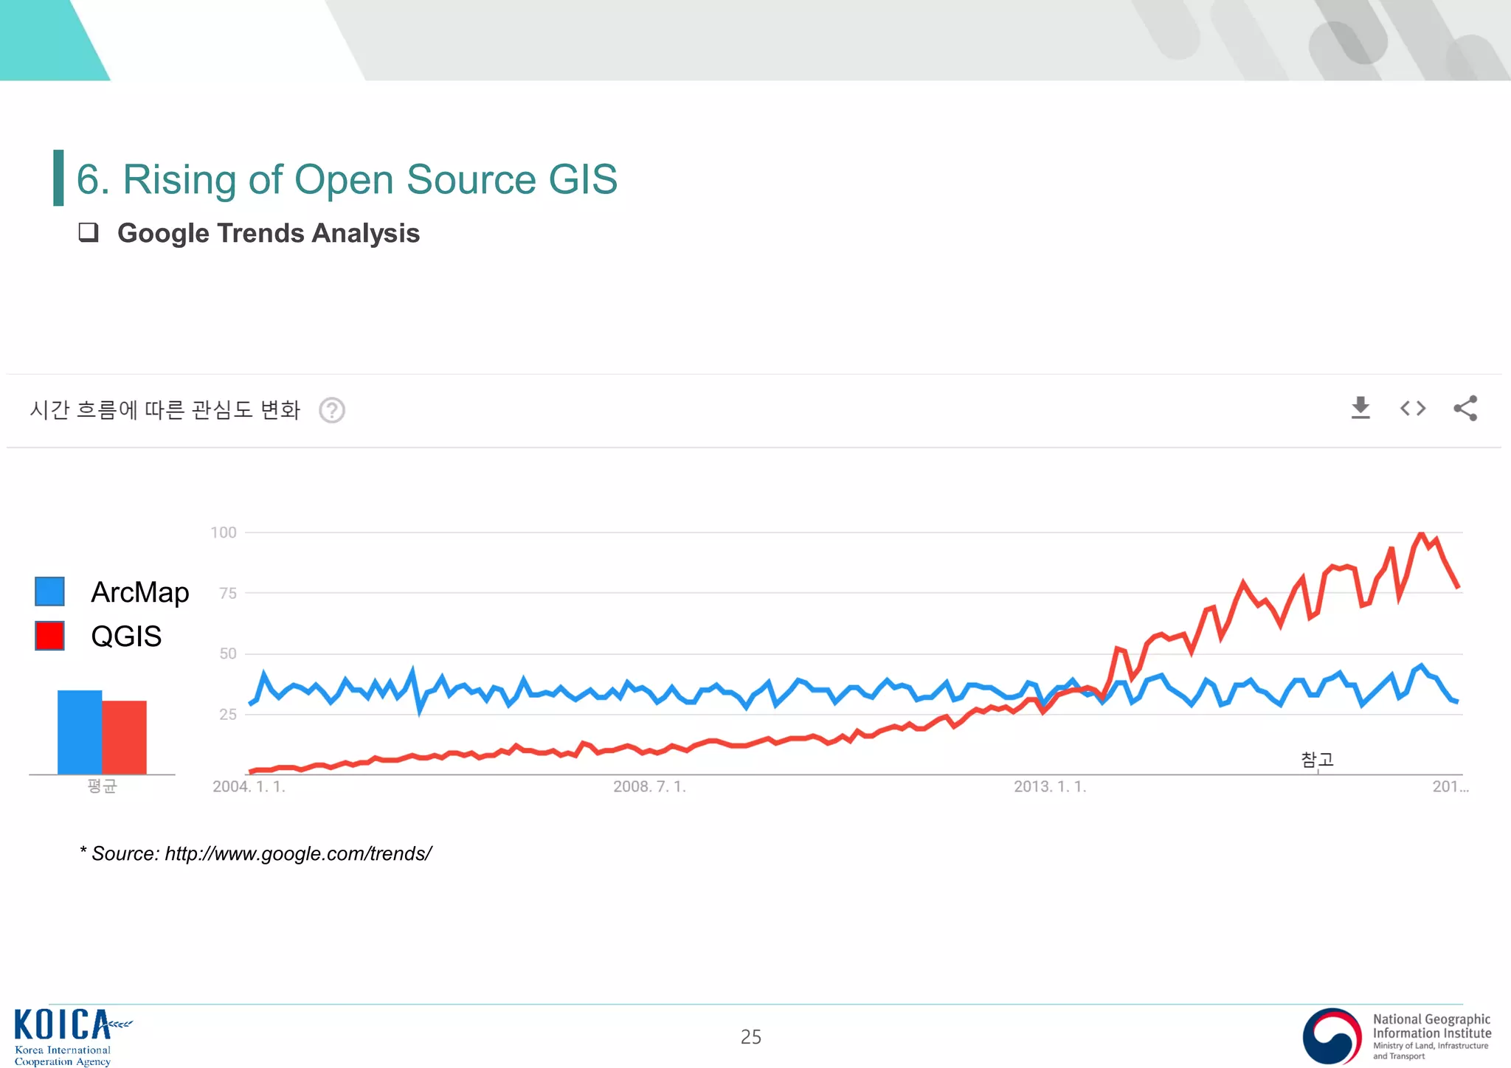Click the 2008. 7. 1. axis label
This screenshot has width=1511, height=1068.
649,786
